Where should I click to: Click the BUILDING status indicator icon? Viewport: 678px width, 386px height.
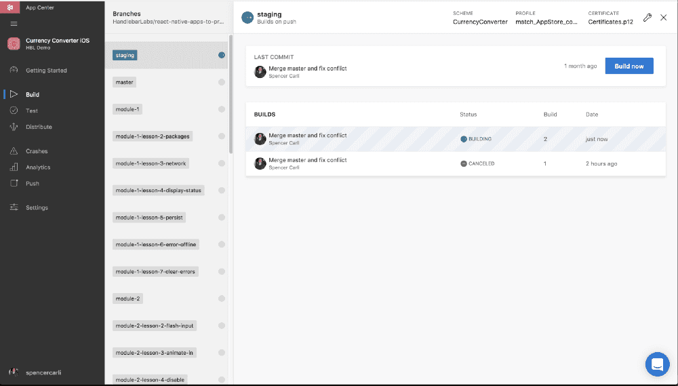pyautogui.click(x=464, y=139)
